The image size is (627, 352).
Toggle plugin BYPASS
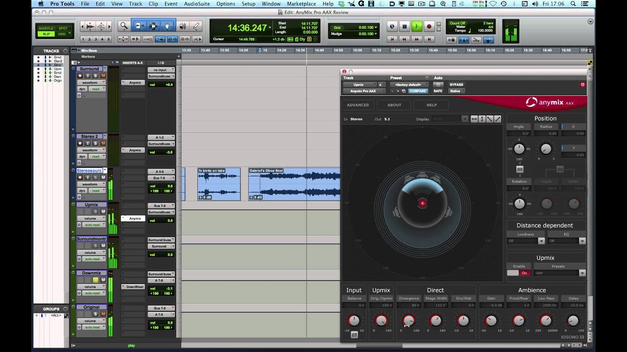[456, 85]
